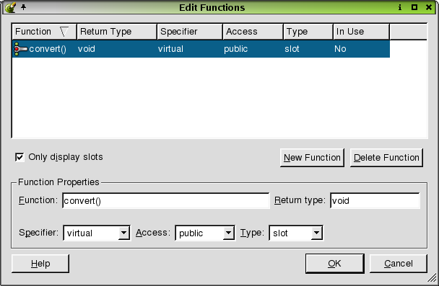Sort list by Access column header
This screenshot has width=439, height=286.
click(253, 32)
